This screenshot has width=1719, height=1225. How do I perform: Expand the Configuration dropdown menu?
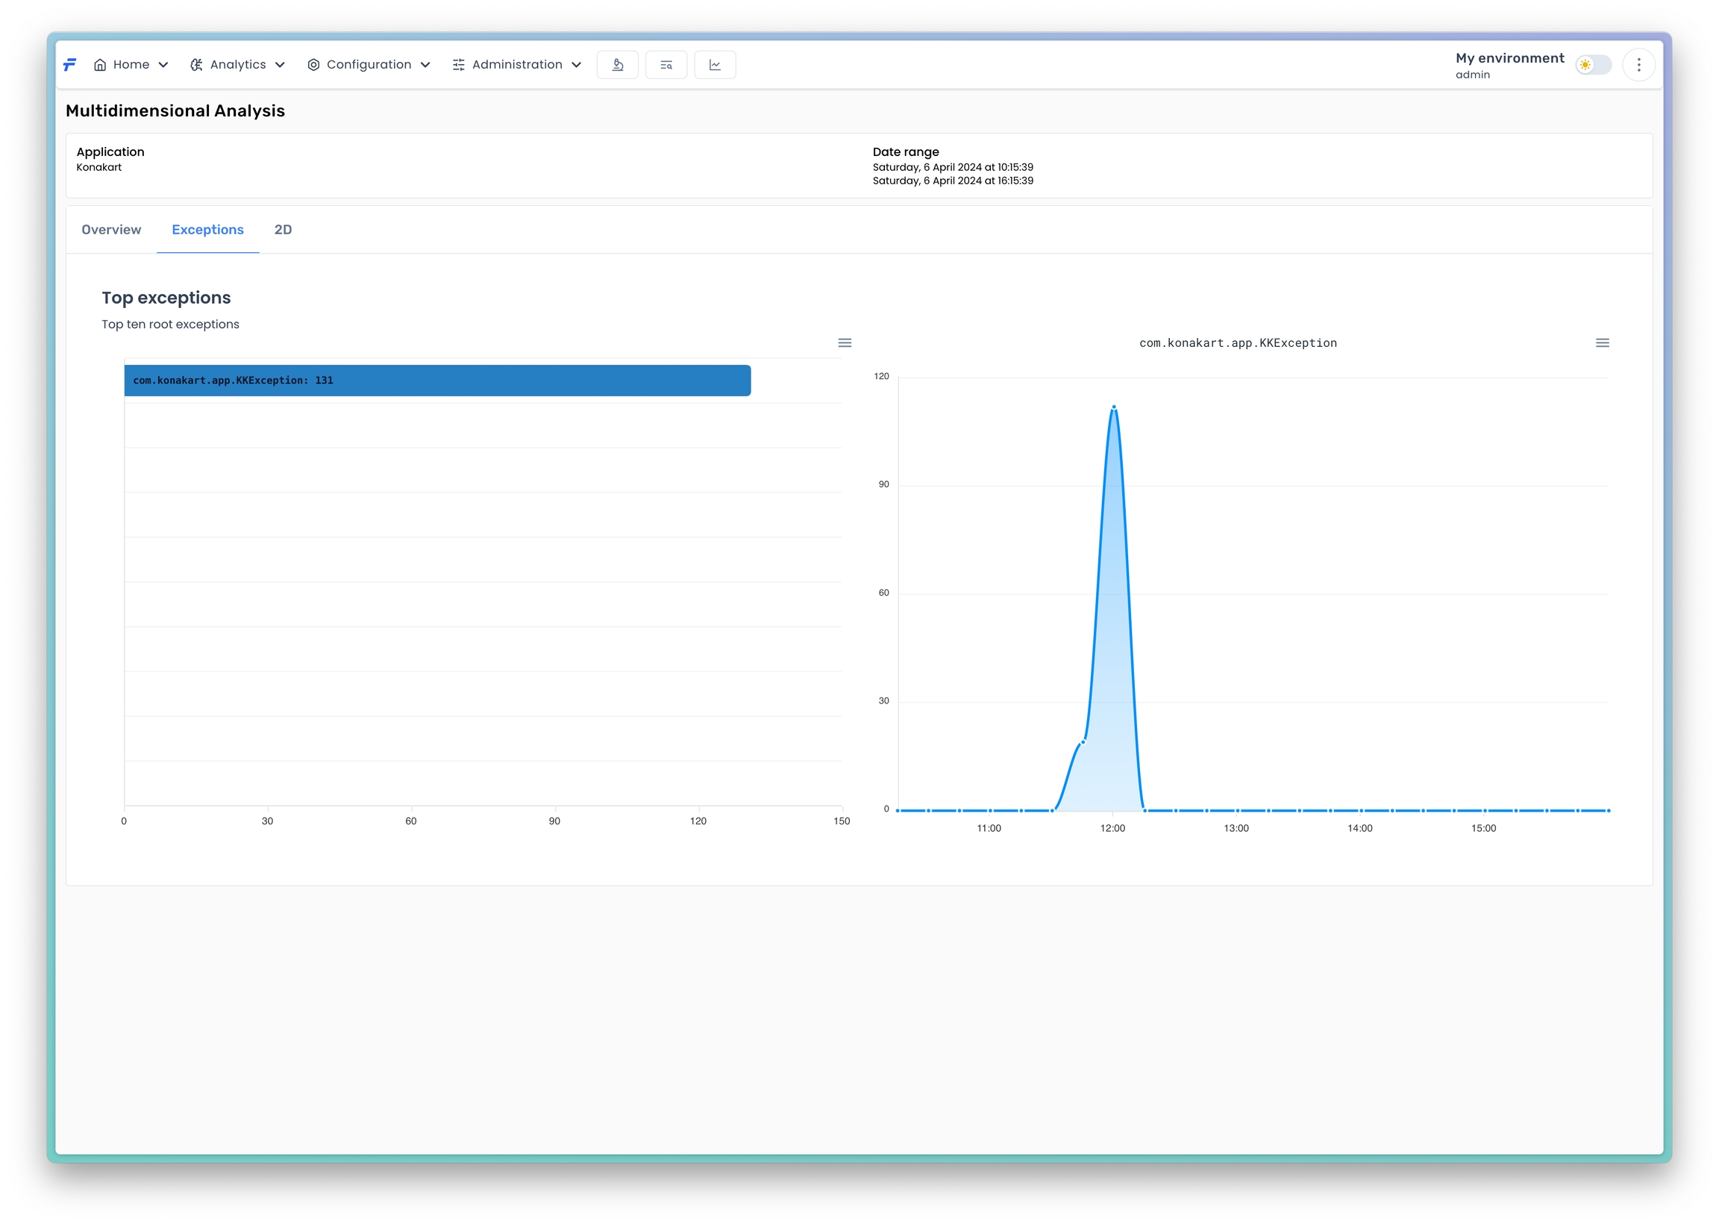[x=425, y=65]
